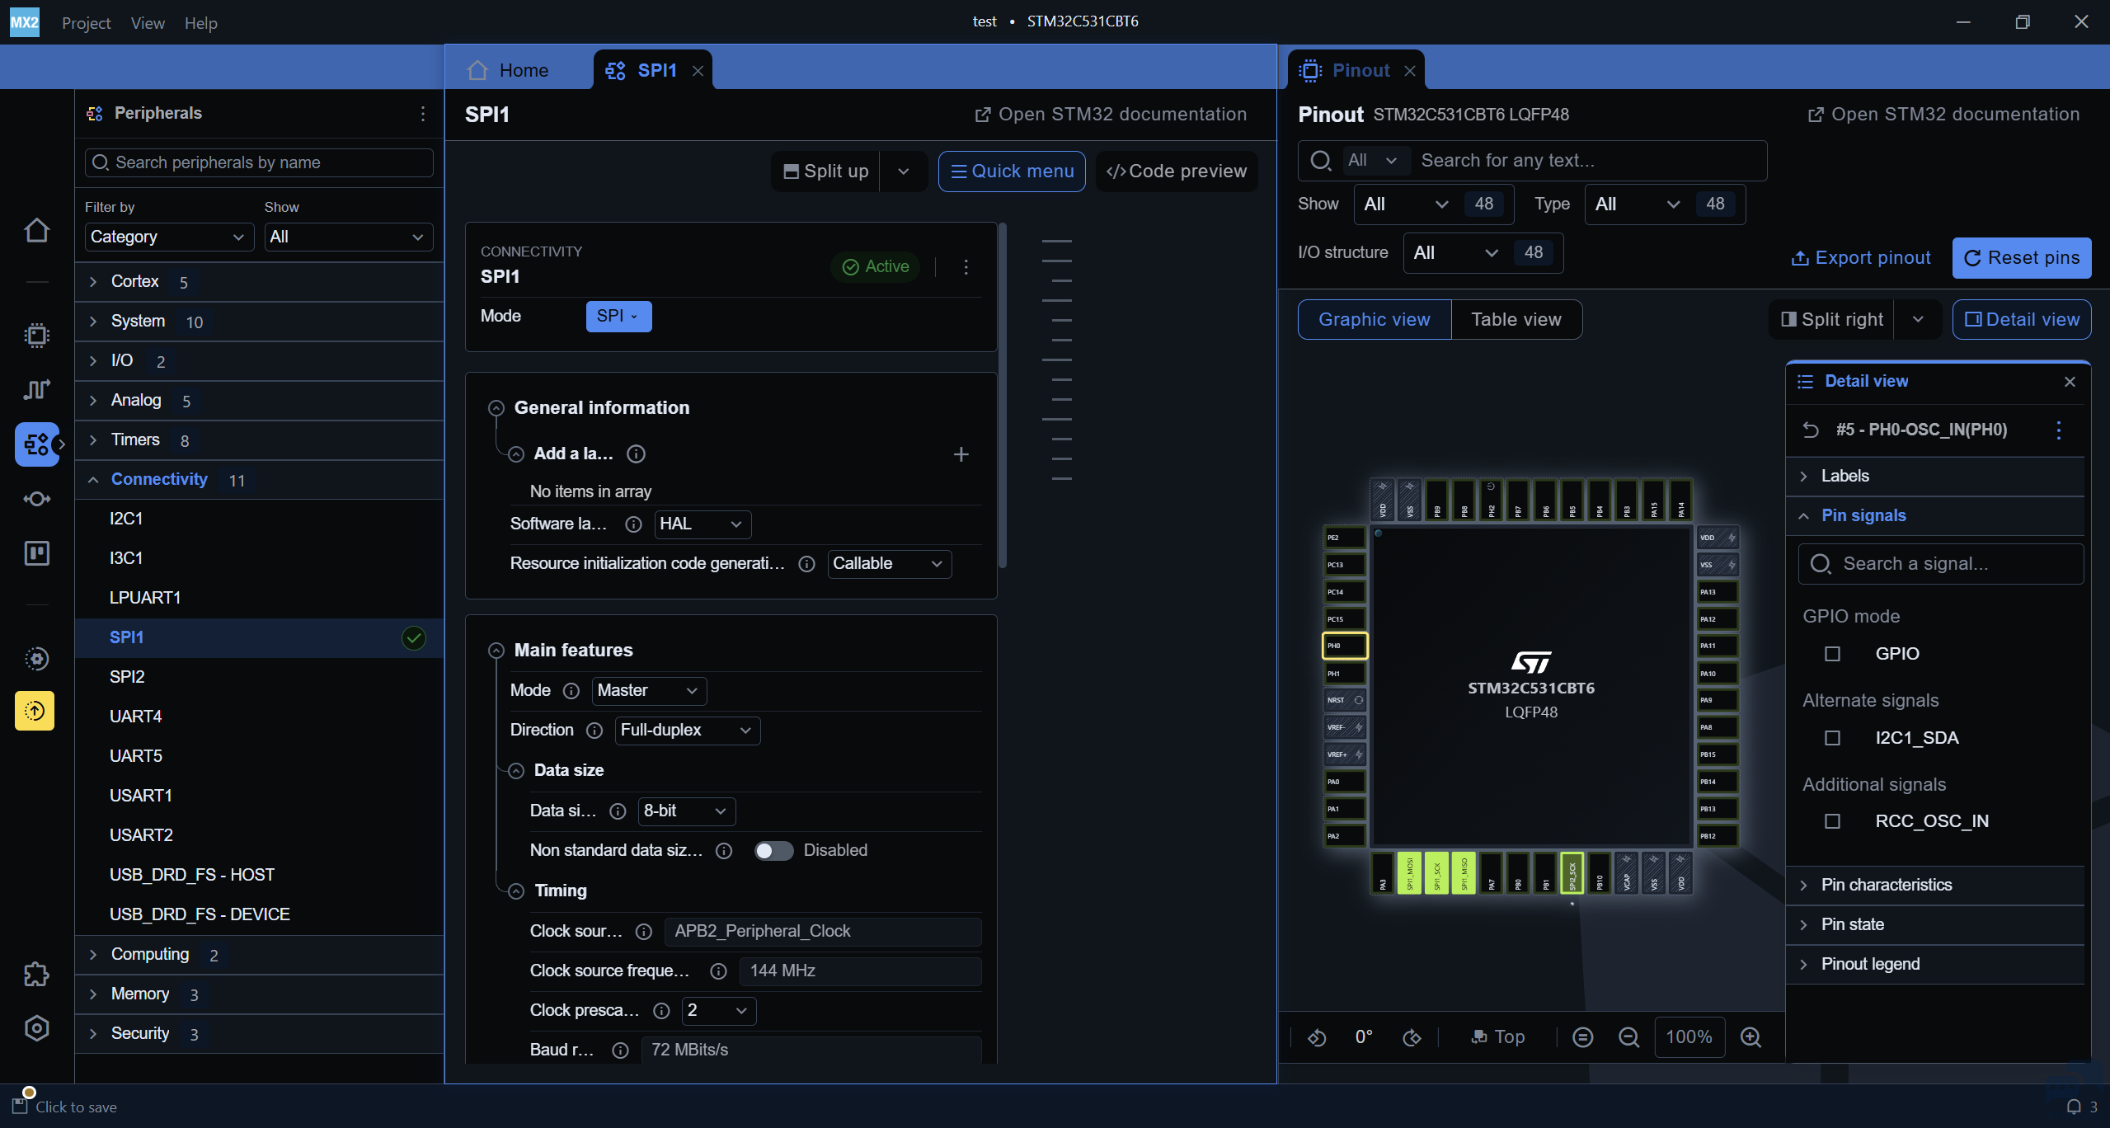
Task: Click the undo arrow beside PH0-OSC_IN pin
Action: pos(1811,430)
